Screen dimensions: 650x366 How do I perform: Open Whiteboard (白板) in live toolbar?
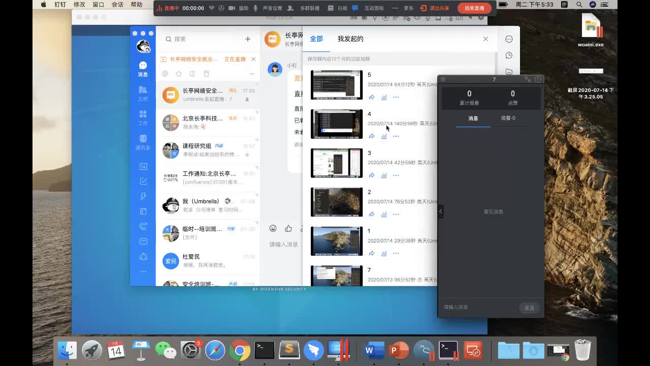337,8
